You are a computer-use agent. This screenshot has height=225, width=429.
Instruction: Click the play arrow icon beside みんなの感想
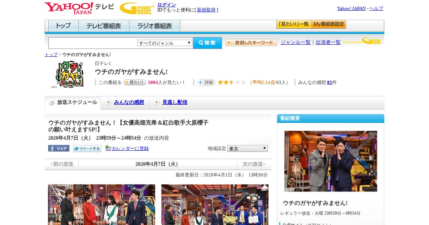click(x=108, y=102)
